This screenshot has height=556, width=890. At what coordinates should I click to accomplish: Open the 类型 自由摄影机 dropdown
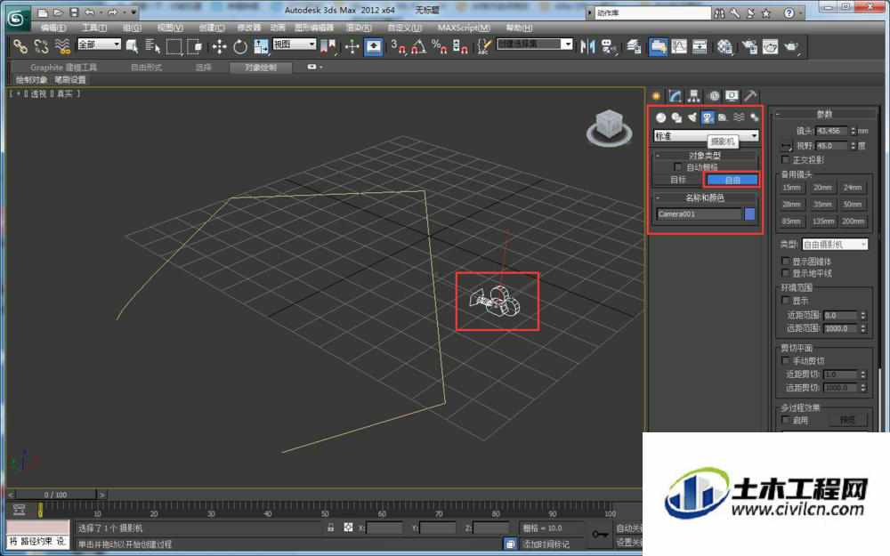tap(835, 245)
